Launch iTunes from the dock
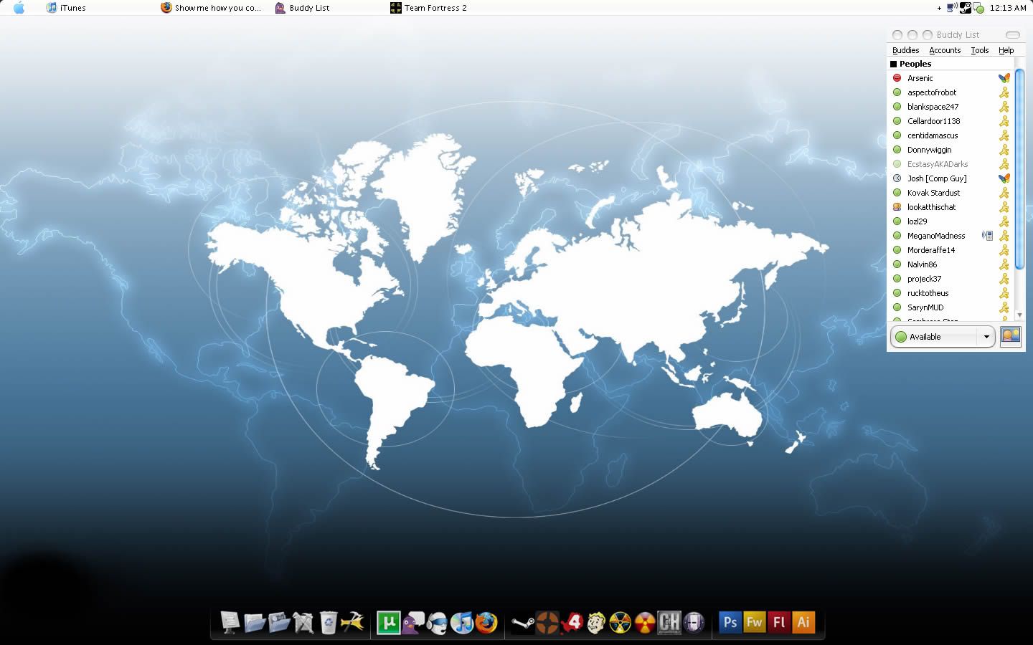The image size is (1033, 645). coord(462,622)
